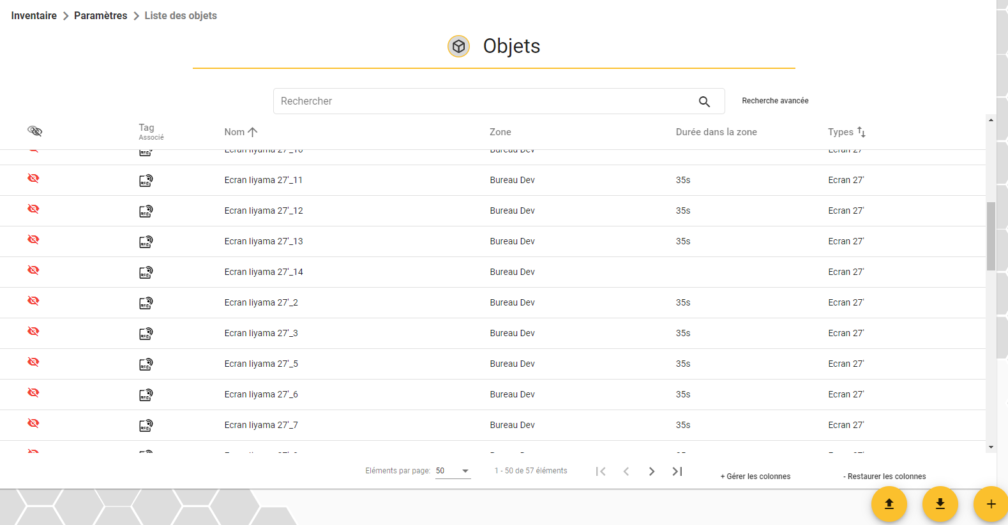1008x525 pixels.
Task: Jump to the last page icon
Action: (677, 471)
